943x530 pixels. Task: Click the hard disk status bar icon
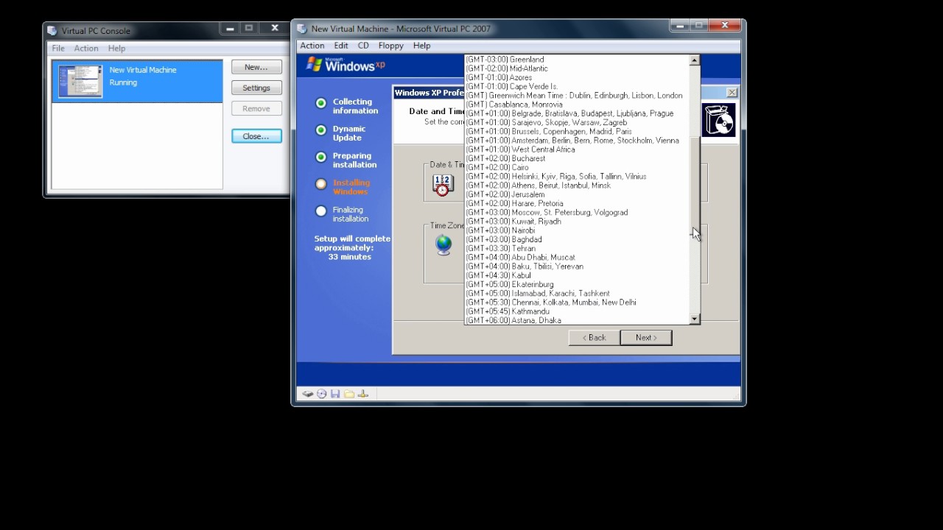[308, 394]
